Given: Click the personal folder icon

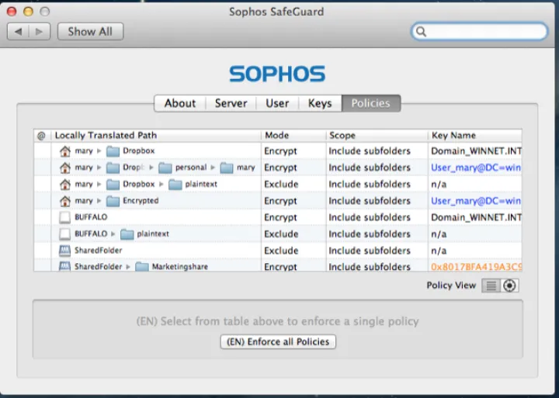Looking at the screenshot, I should click(166, 168).
